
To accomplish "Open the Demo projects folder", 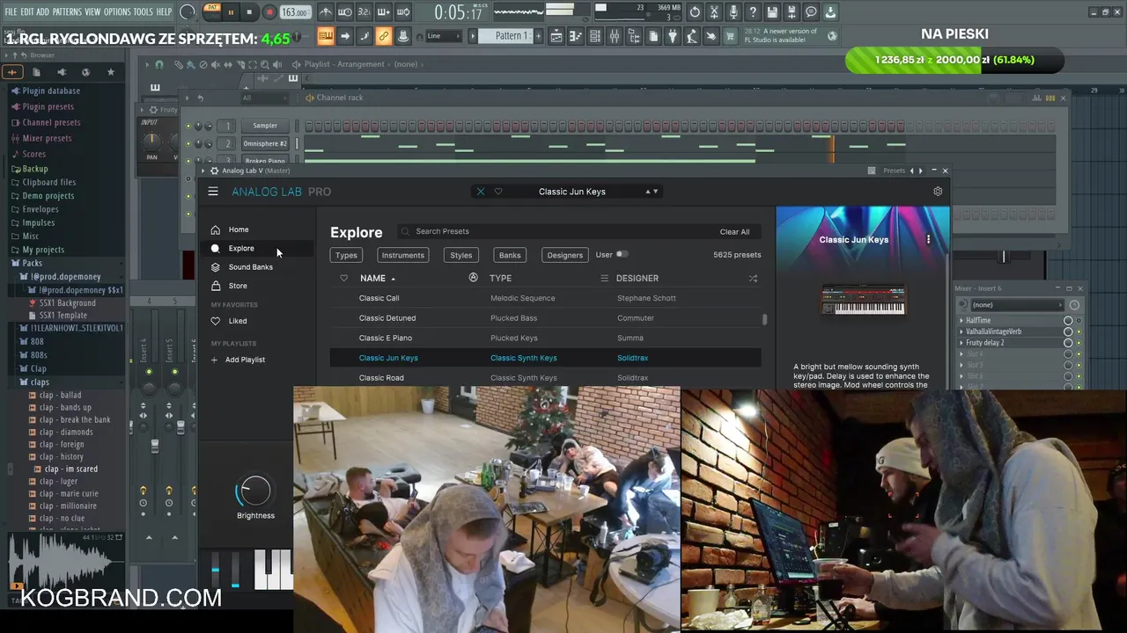I will [48, 196].
